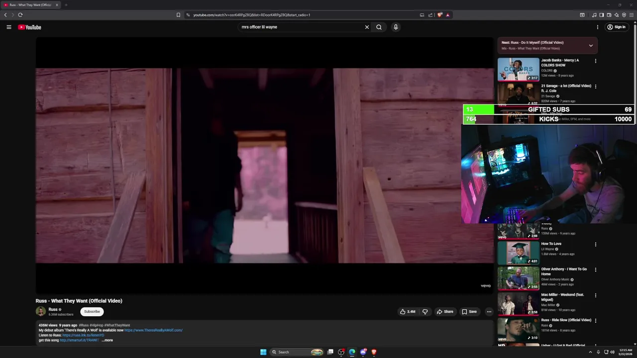This screenshot has height=358, width=637.
Task: Open taskbar clock and date
Action: pos(626,352)
